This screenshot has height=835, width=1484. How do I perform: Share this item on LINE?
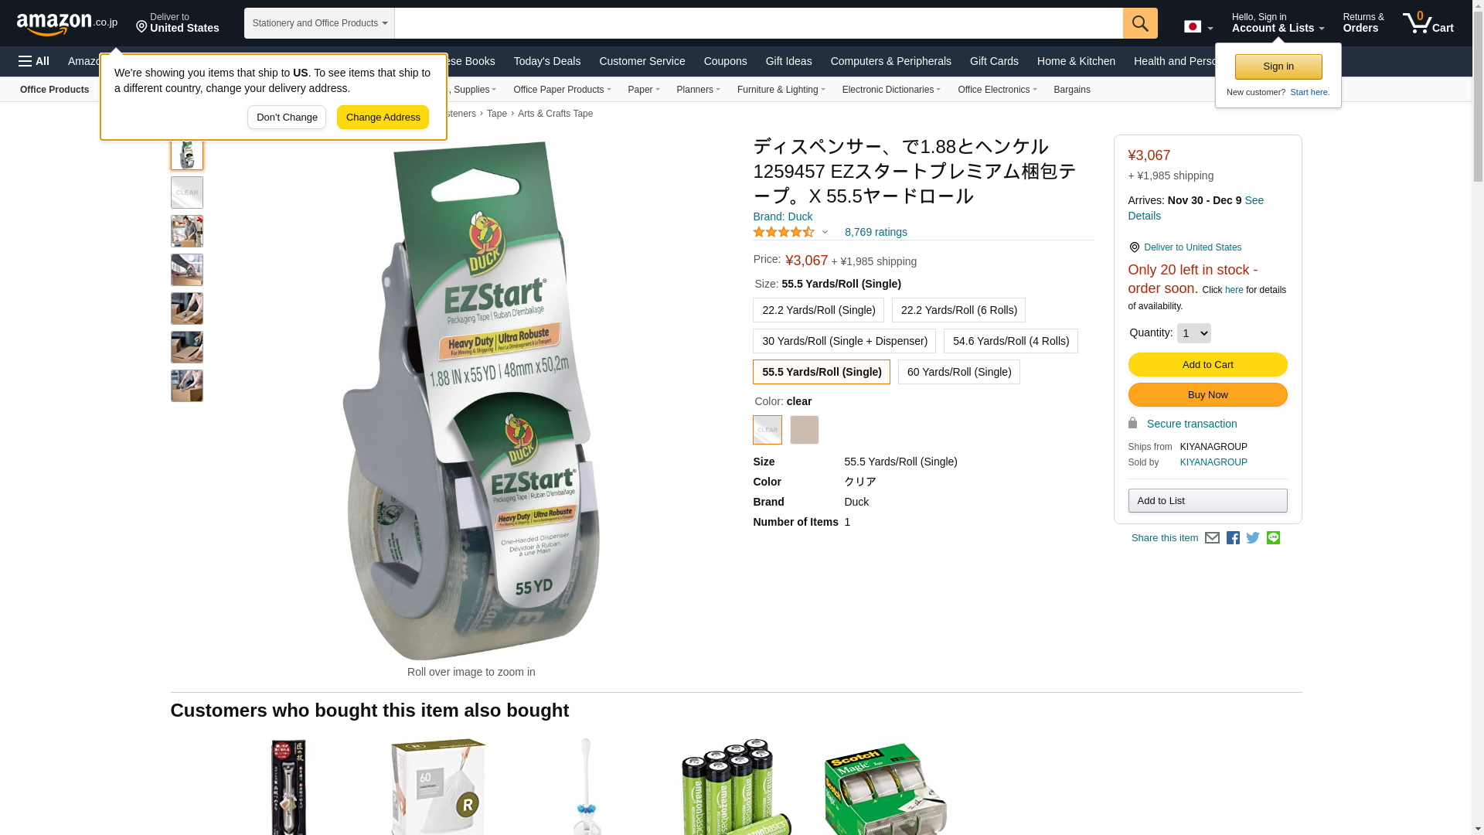[x=1273, y=538]
